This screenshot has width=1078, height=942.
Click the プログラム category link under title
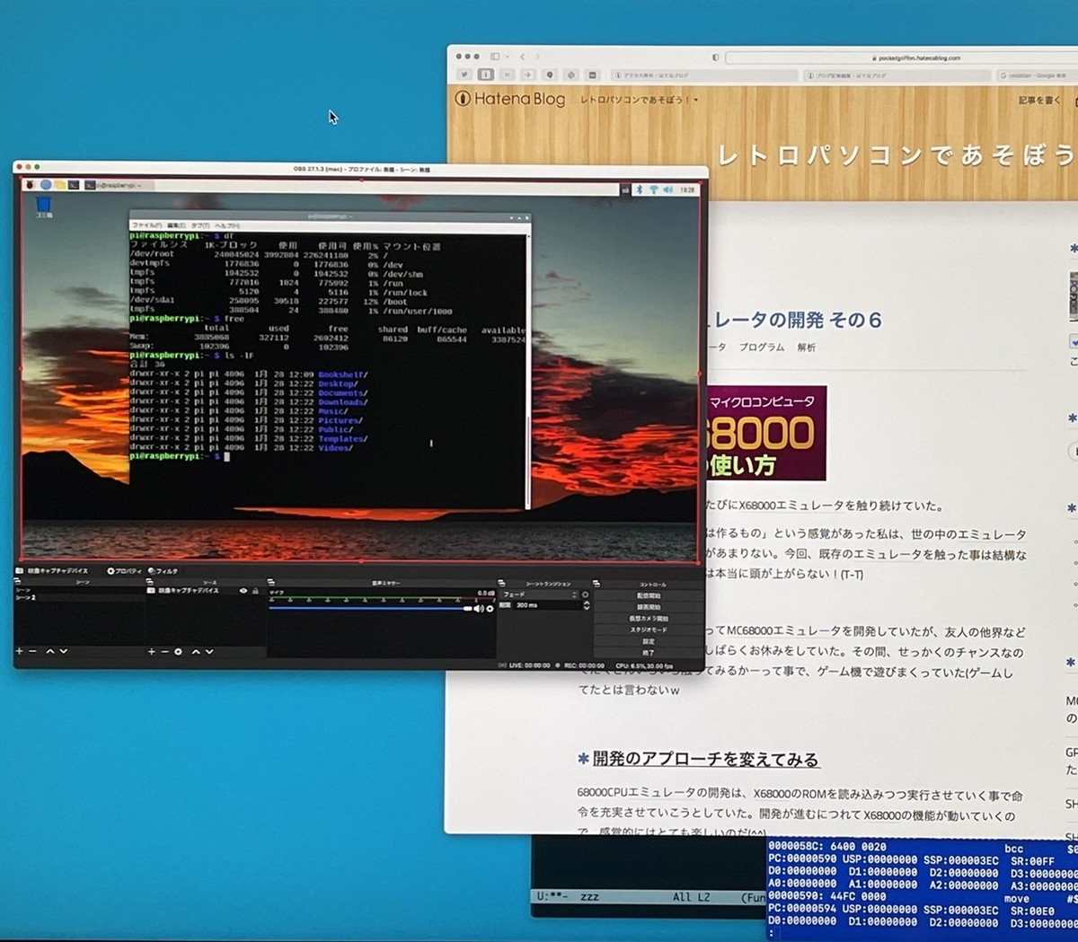point(762,348)
